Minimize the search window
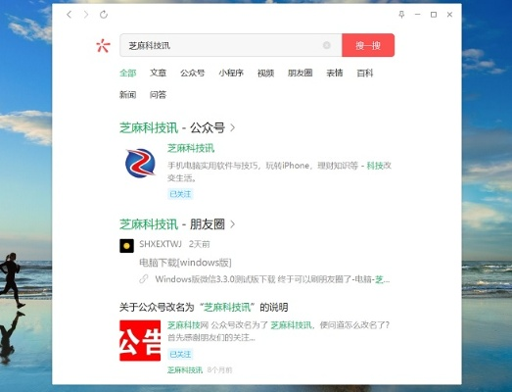Screen dimensions: 512x392 click(x=417, y=15)
